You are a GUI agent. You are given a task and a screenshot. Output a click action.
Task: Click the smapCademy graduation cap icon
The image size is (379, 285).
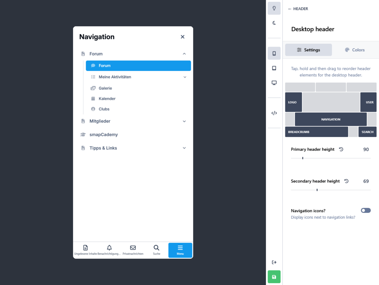(83, 134)
